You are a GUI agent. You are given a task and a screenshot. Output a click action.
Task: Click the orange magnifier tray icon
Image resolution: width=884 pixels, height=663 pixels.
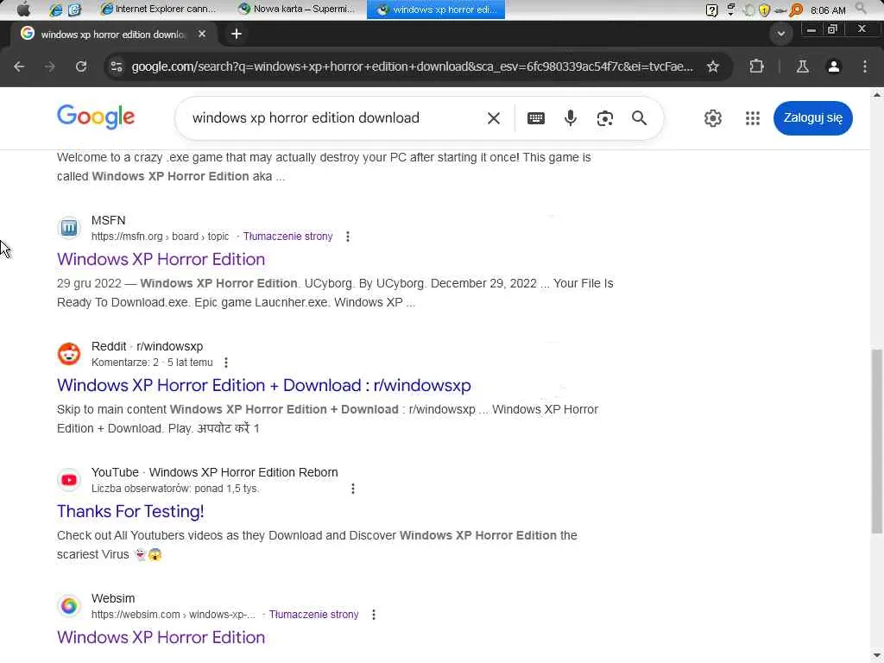tap(796, 9)
